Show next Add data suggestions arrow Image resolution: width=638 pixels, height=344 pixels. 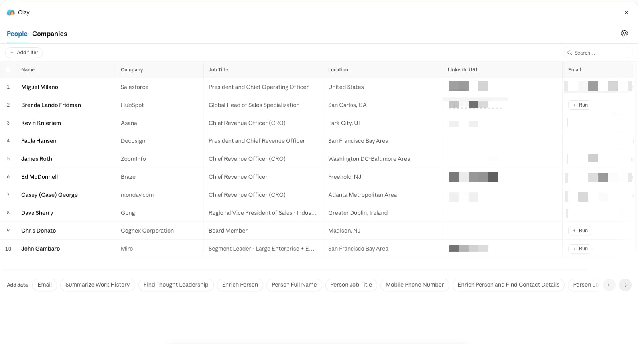625,285
